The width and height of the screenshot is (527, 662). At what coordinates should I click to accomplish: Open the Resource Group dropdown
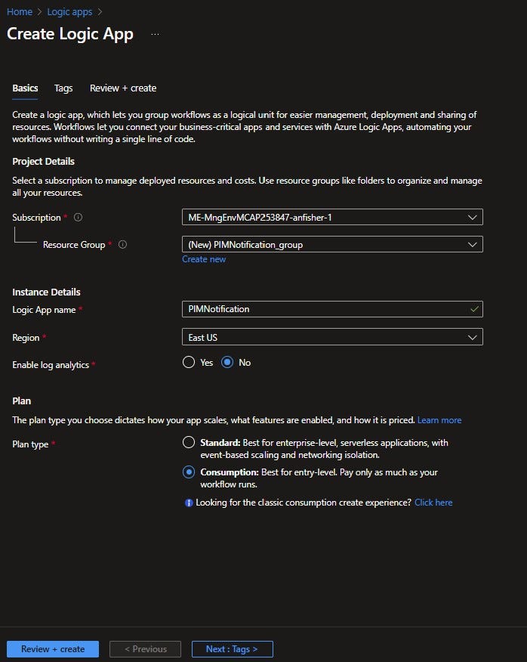(332, 244)
